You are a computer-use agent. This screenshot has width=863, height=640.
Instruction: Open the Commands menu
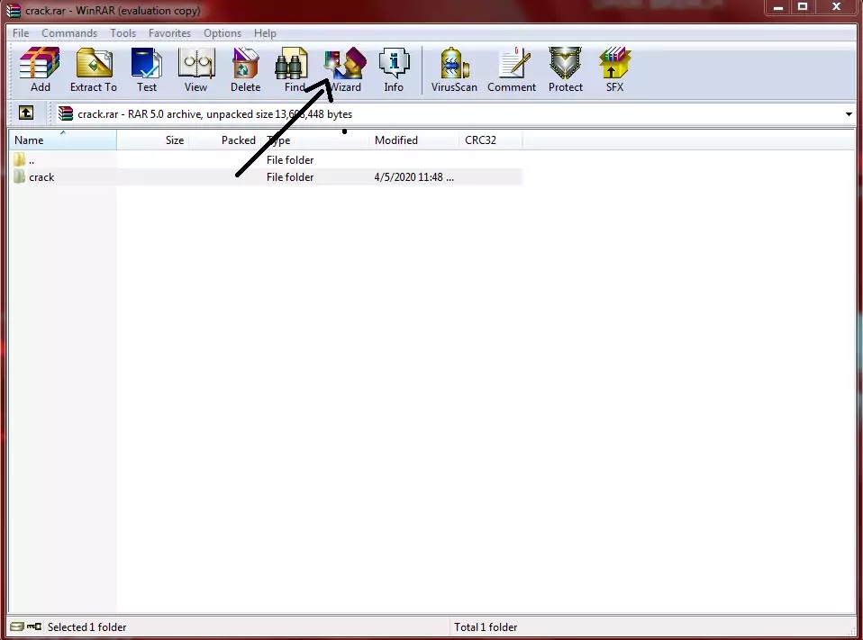(x=69, y=33)
